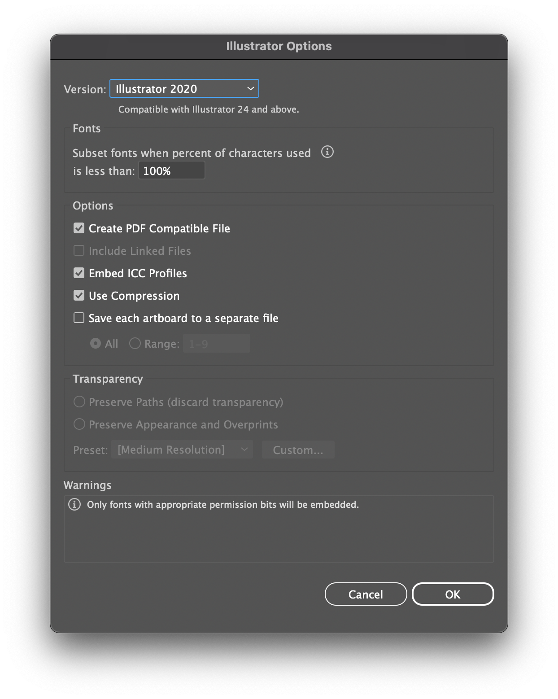Edit the subset fonts 100% percentage field

172,171
